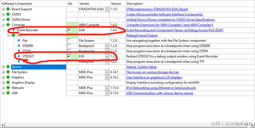Expand the CMSIS tree node
Viewport: 255px width, 128px height.
click(x=3, y=14)
